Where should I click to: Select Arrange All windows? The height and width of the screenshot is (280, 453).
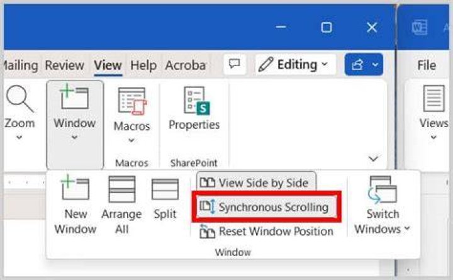[x=121, y=206]
